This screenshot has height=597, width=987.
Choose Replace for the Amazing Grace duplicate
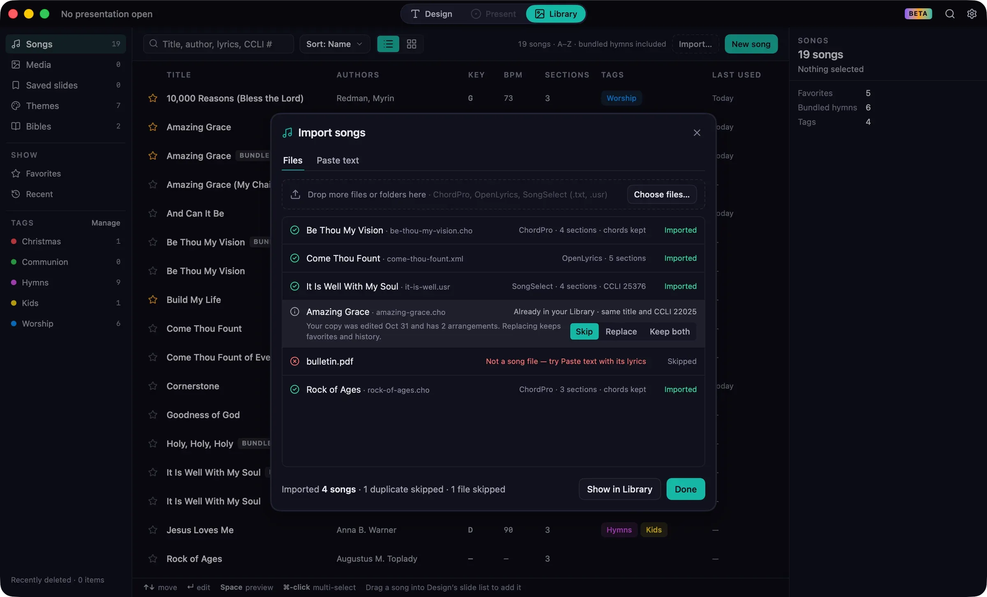click(621, 331)
